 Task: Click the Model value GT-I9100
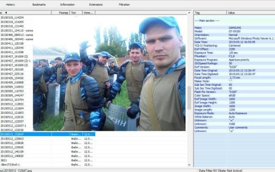tap(234, 31)
